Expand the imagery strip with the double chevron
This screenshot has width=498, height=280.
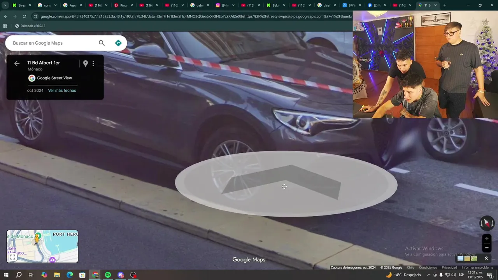click(486, 258)
